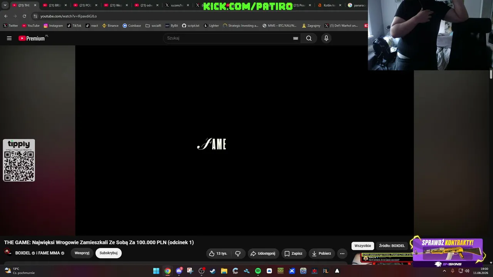Open OBS Studio from the taskbar

pyautogui.click(x=201, y=271)
